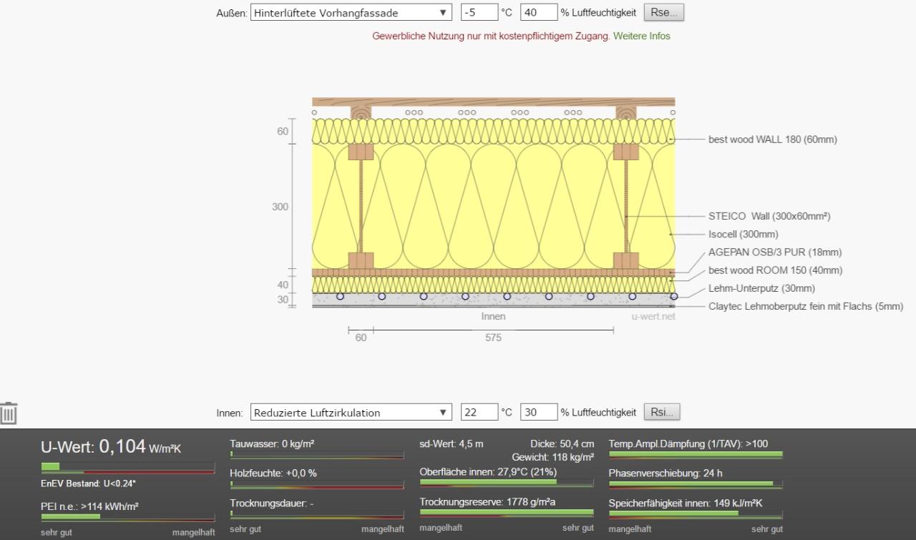Click the PEI rating bar
This screenshot has height=540, width=916.
click(x=128, y=517)
